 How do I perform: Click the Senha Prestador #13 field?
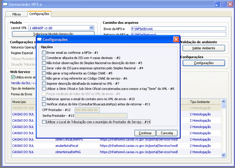click(x=101, y=115)
